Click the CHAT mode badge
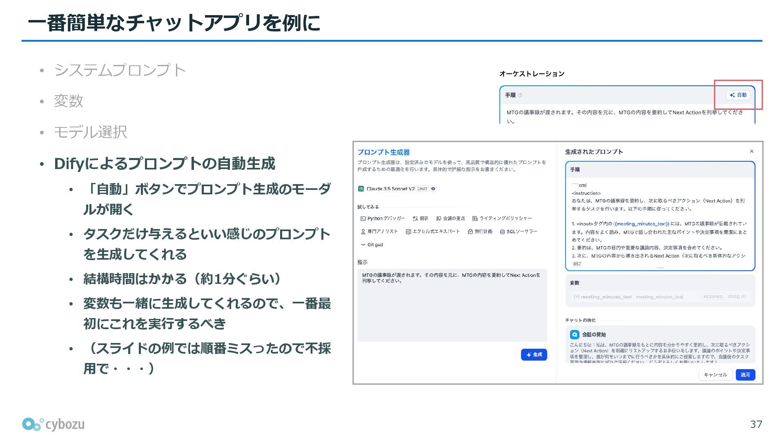 pyautogui.click(x=422, y=189)
